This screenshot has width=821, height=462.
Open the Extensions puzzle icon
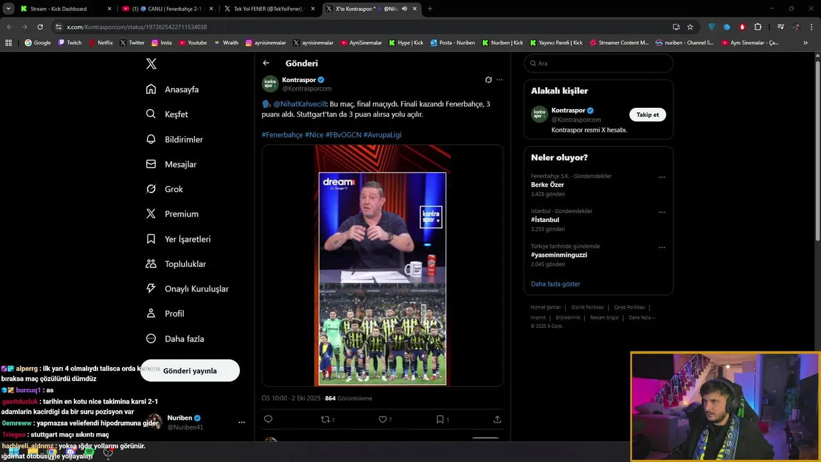pos(758,27)
